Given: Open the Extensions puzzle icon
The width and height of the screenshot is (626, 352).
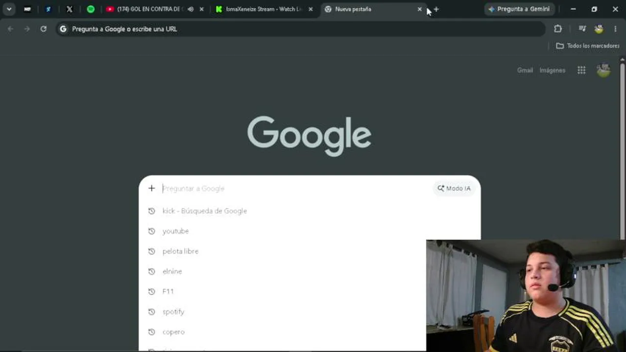Looking at the screenshot, I should coord(557,29).
